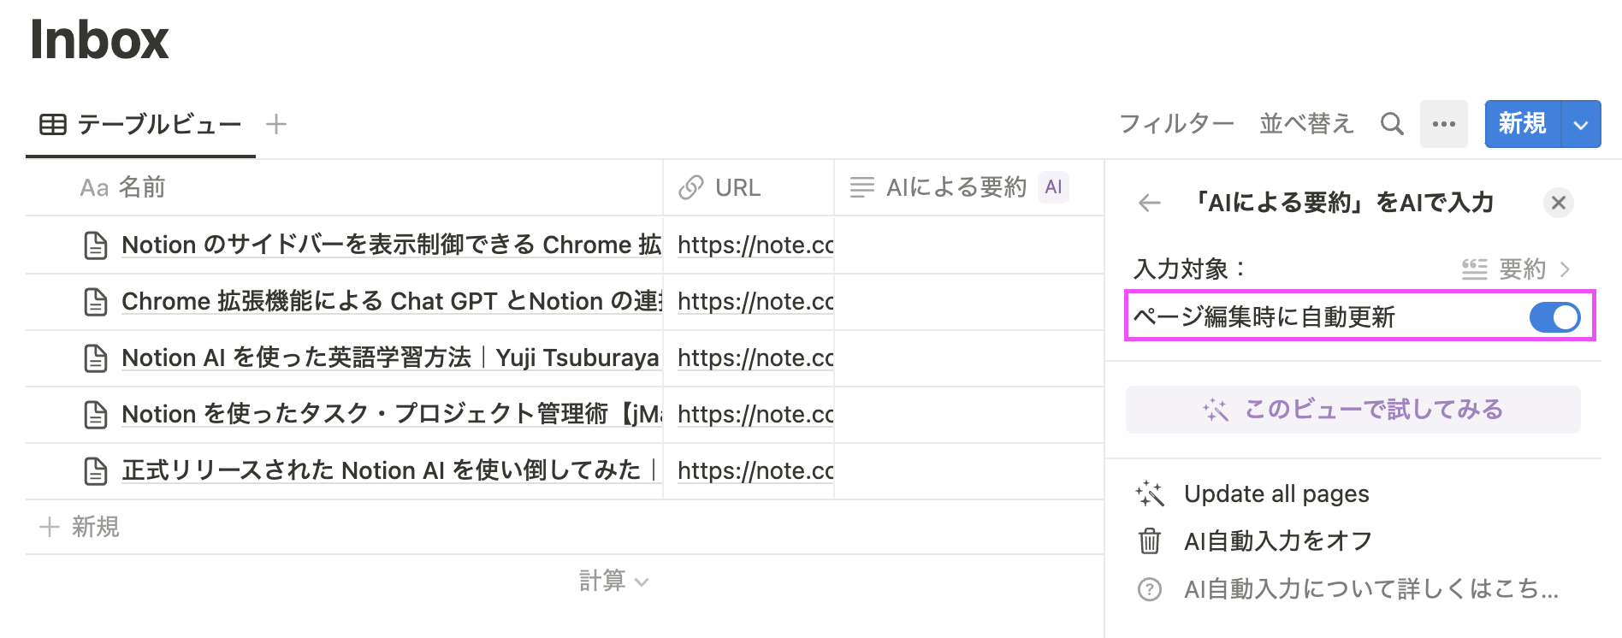Click empty AI要約 cell in Notion のサイドバー row
The image size is (1622, 638).
tap(968, 245)
